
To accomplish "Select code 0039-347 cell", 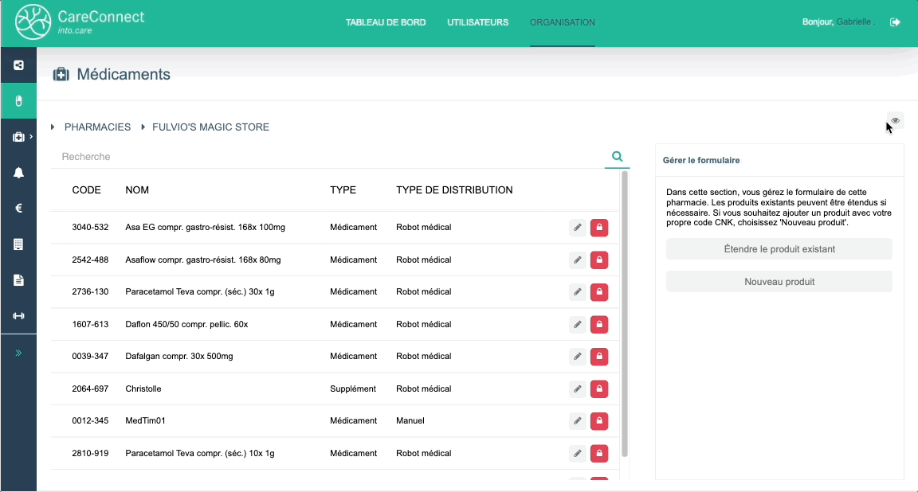I will coord(90,357).
